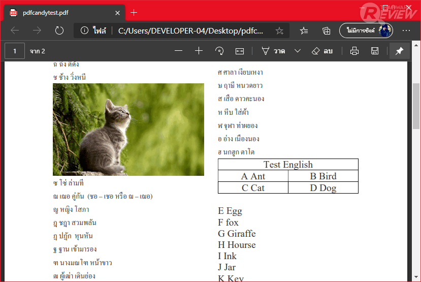Click the page number input field

15,51
